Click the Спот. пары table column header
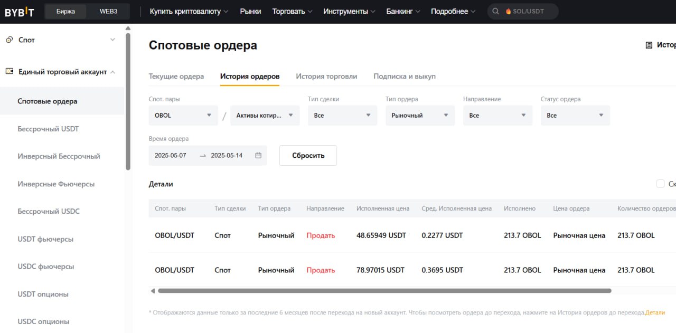This screenshot has height=333, width=676. (x=170, y=208)
